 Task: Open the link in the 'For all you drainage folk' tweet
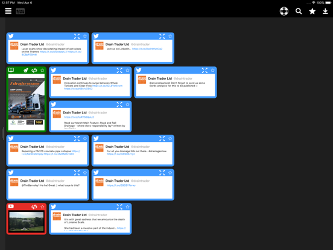(121, 154)
